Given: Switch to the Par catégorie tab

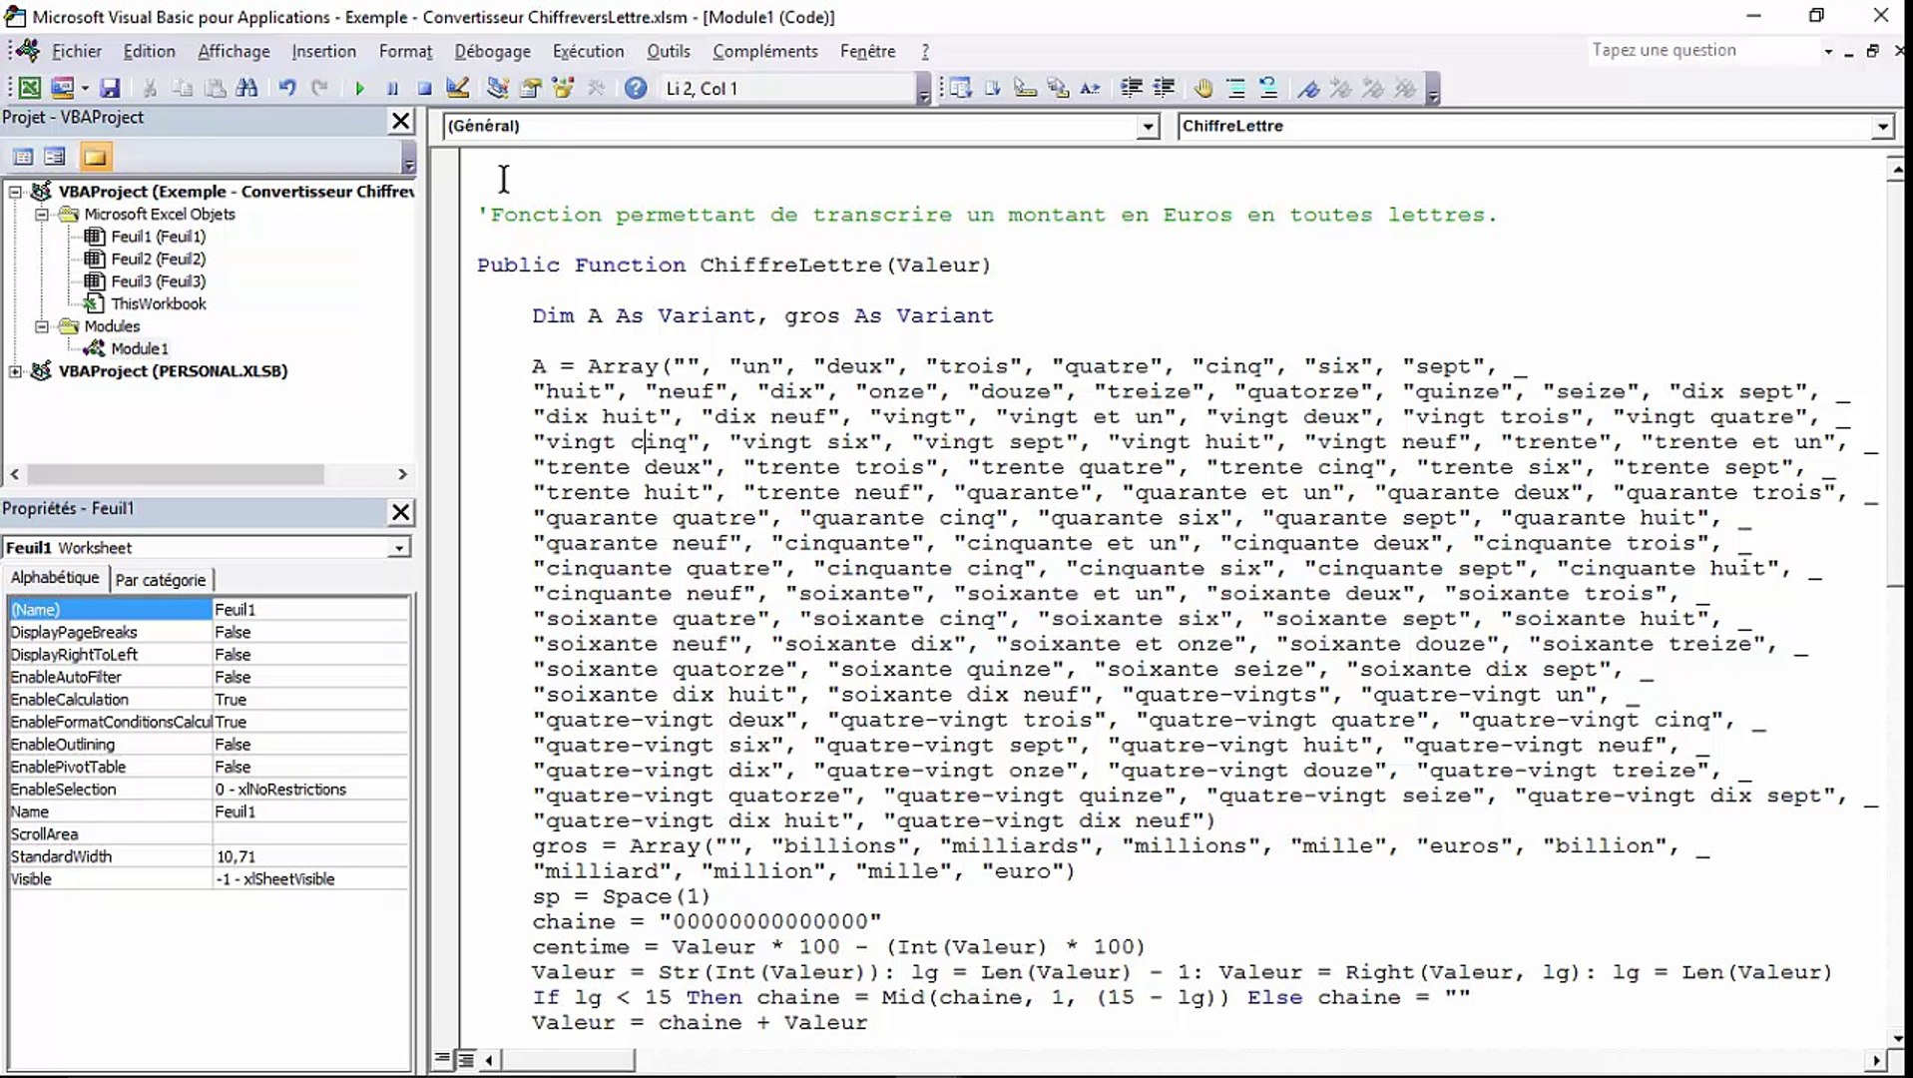Looking at the screenshot, I should point(161,580).
